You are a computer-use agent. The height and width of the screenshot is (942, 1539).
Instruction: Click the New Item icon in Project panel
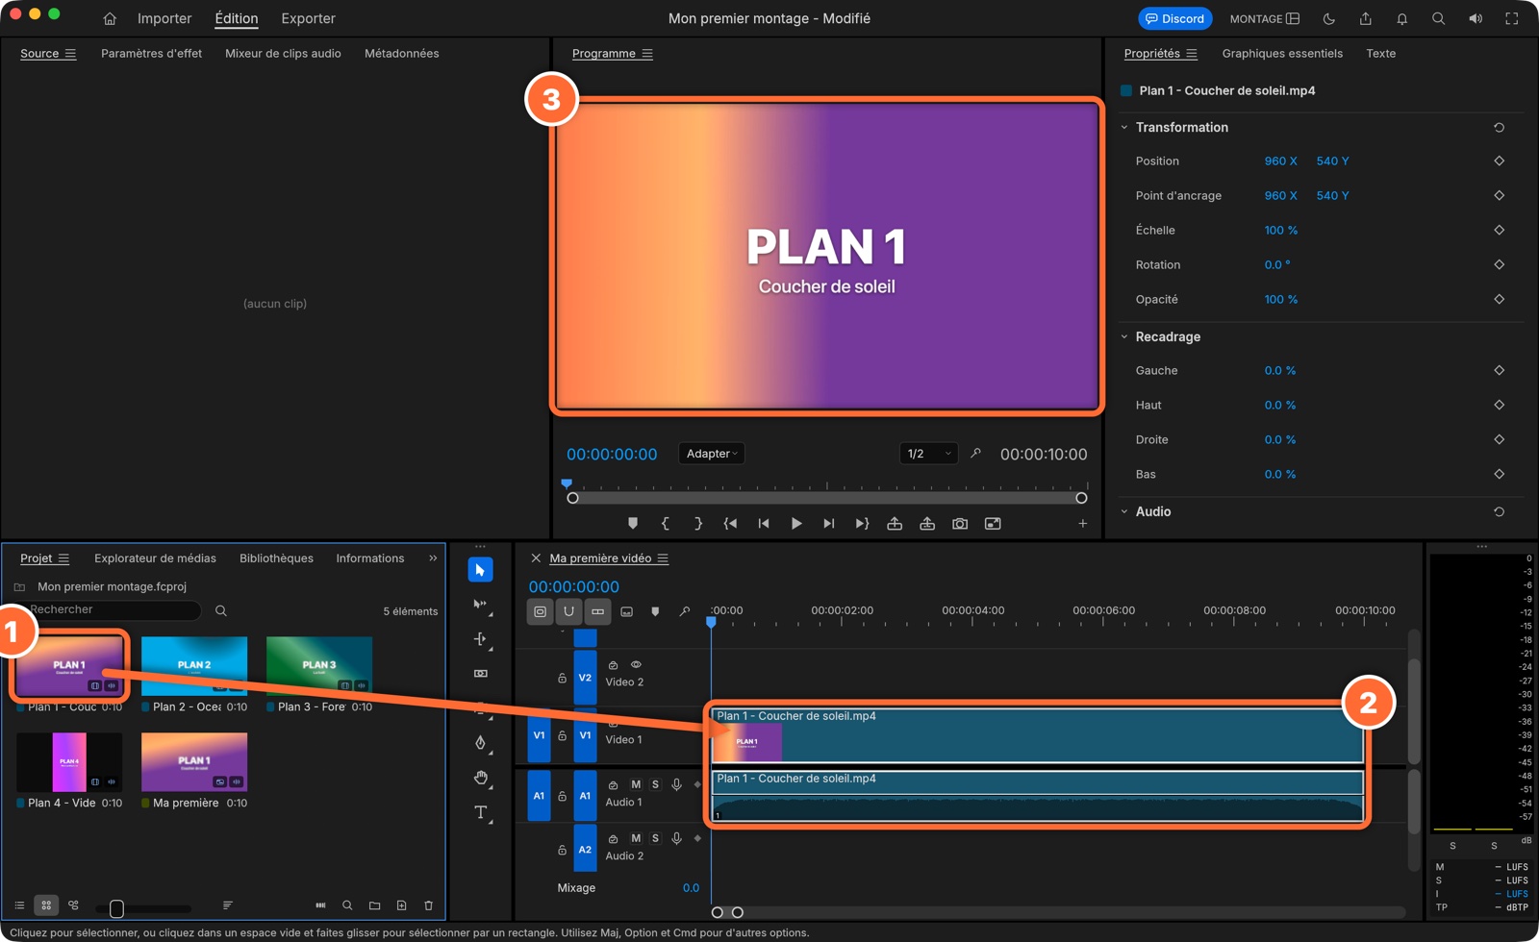point(401,905)
